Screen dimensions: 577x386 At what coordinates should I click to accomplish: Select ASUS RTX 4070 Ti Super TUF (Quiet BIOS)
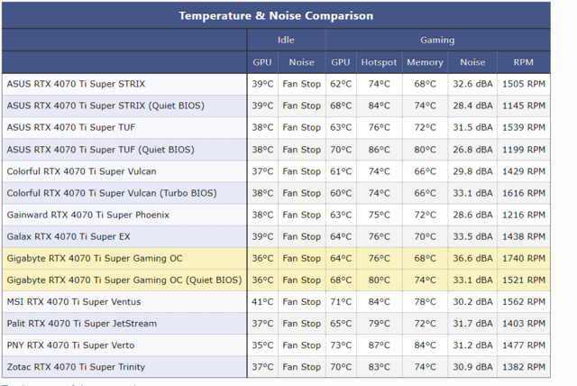99,150
